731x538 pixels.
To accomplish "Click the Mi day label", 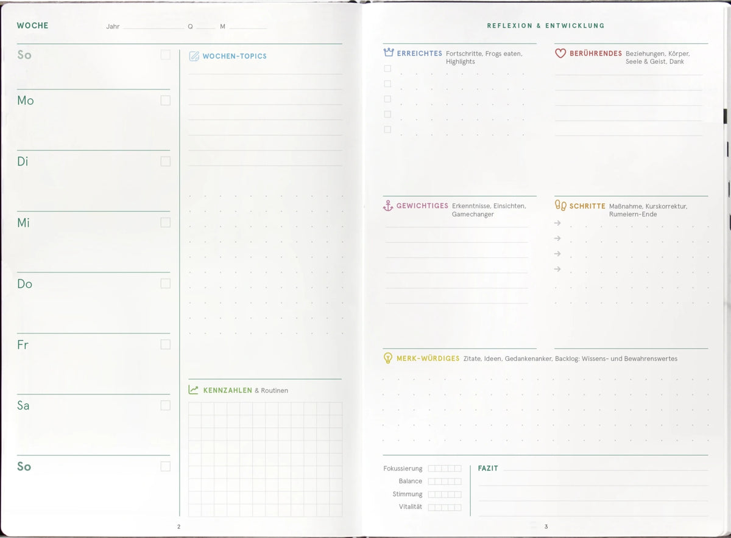I will (x=23, y=223).
